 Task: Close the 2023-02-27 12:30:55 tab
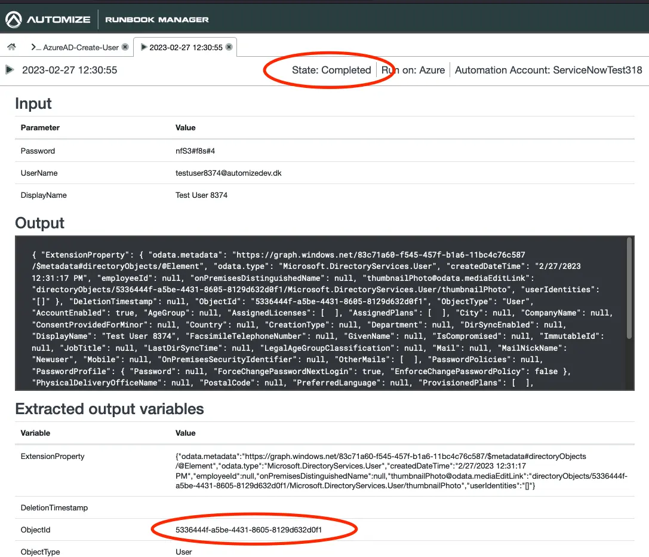(x=229, y=47)
